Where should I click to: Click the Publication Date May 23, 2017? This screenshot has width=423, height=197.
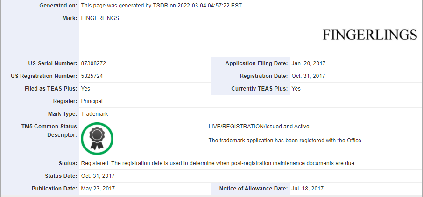(x=98, y=189)
